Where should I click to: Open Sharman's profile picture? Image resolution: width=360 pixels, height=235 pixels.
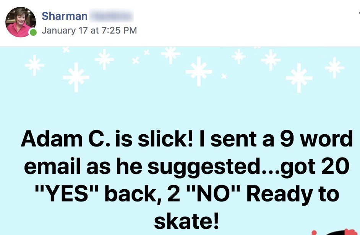coord(20,22)
